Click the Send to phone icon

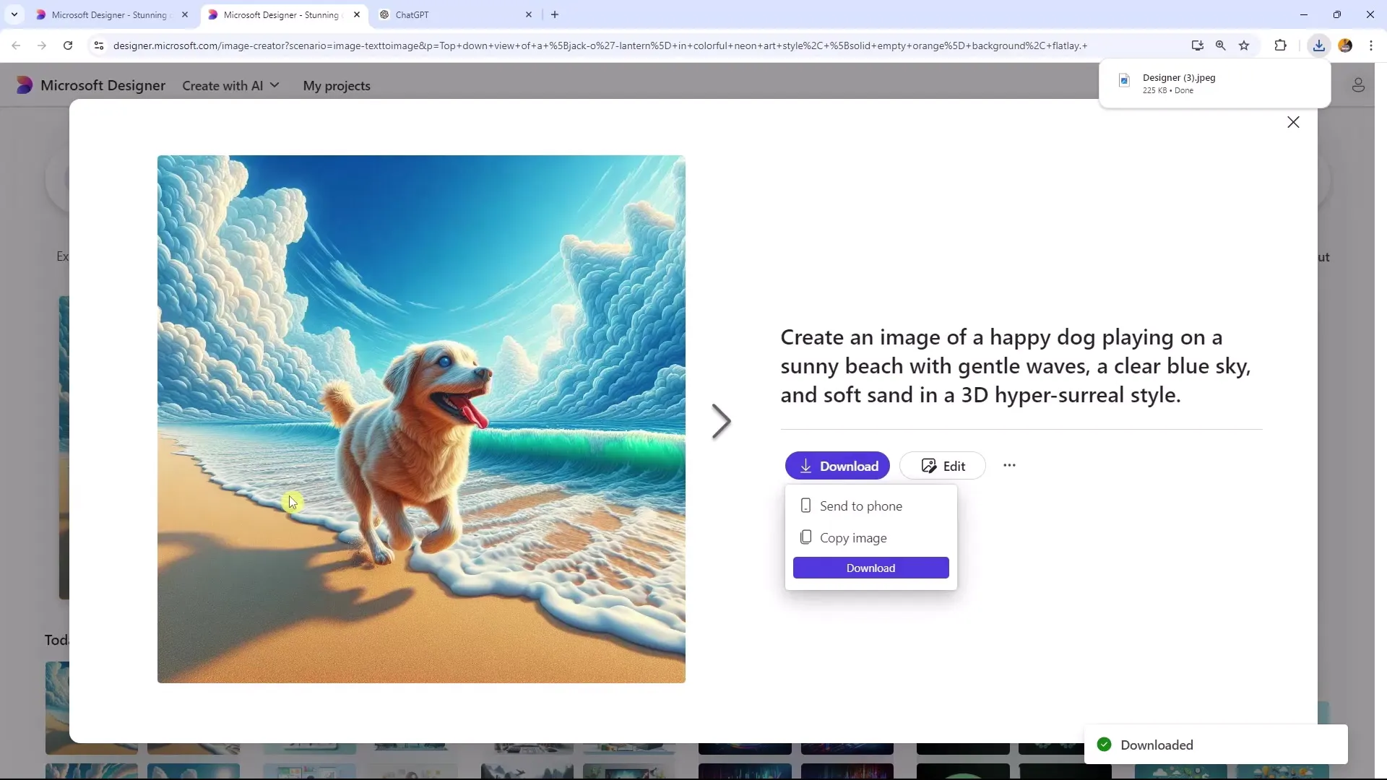click(805, 505)
